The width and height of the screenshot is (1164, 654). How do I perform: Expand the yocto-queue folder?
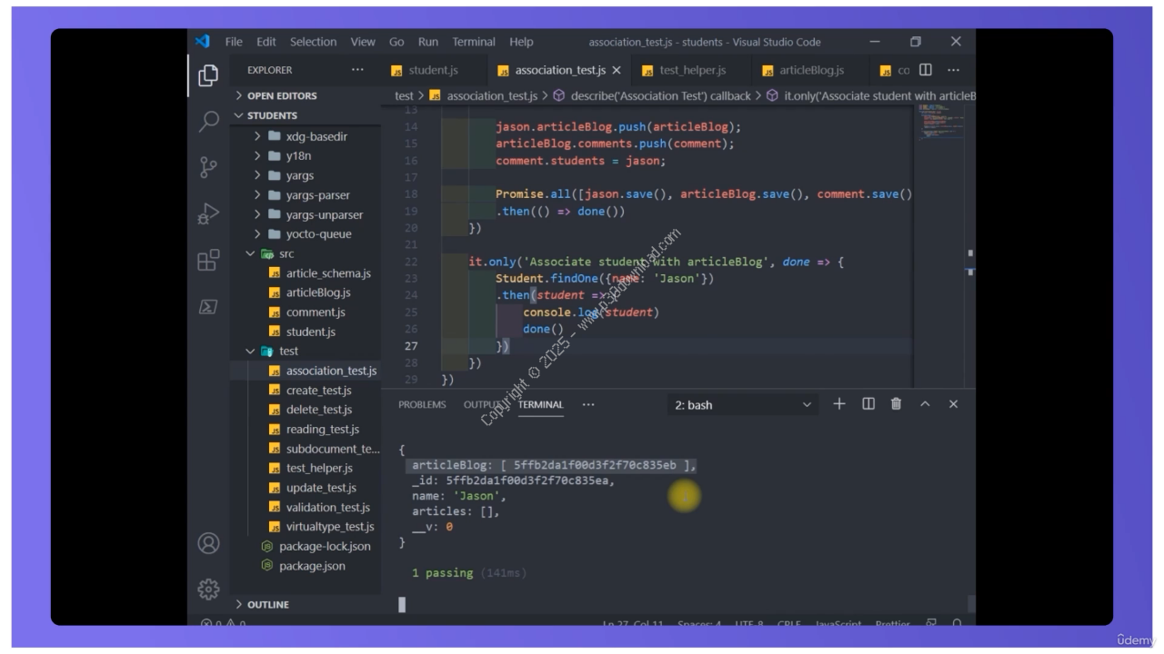tap(306, 233)
